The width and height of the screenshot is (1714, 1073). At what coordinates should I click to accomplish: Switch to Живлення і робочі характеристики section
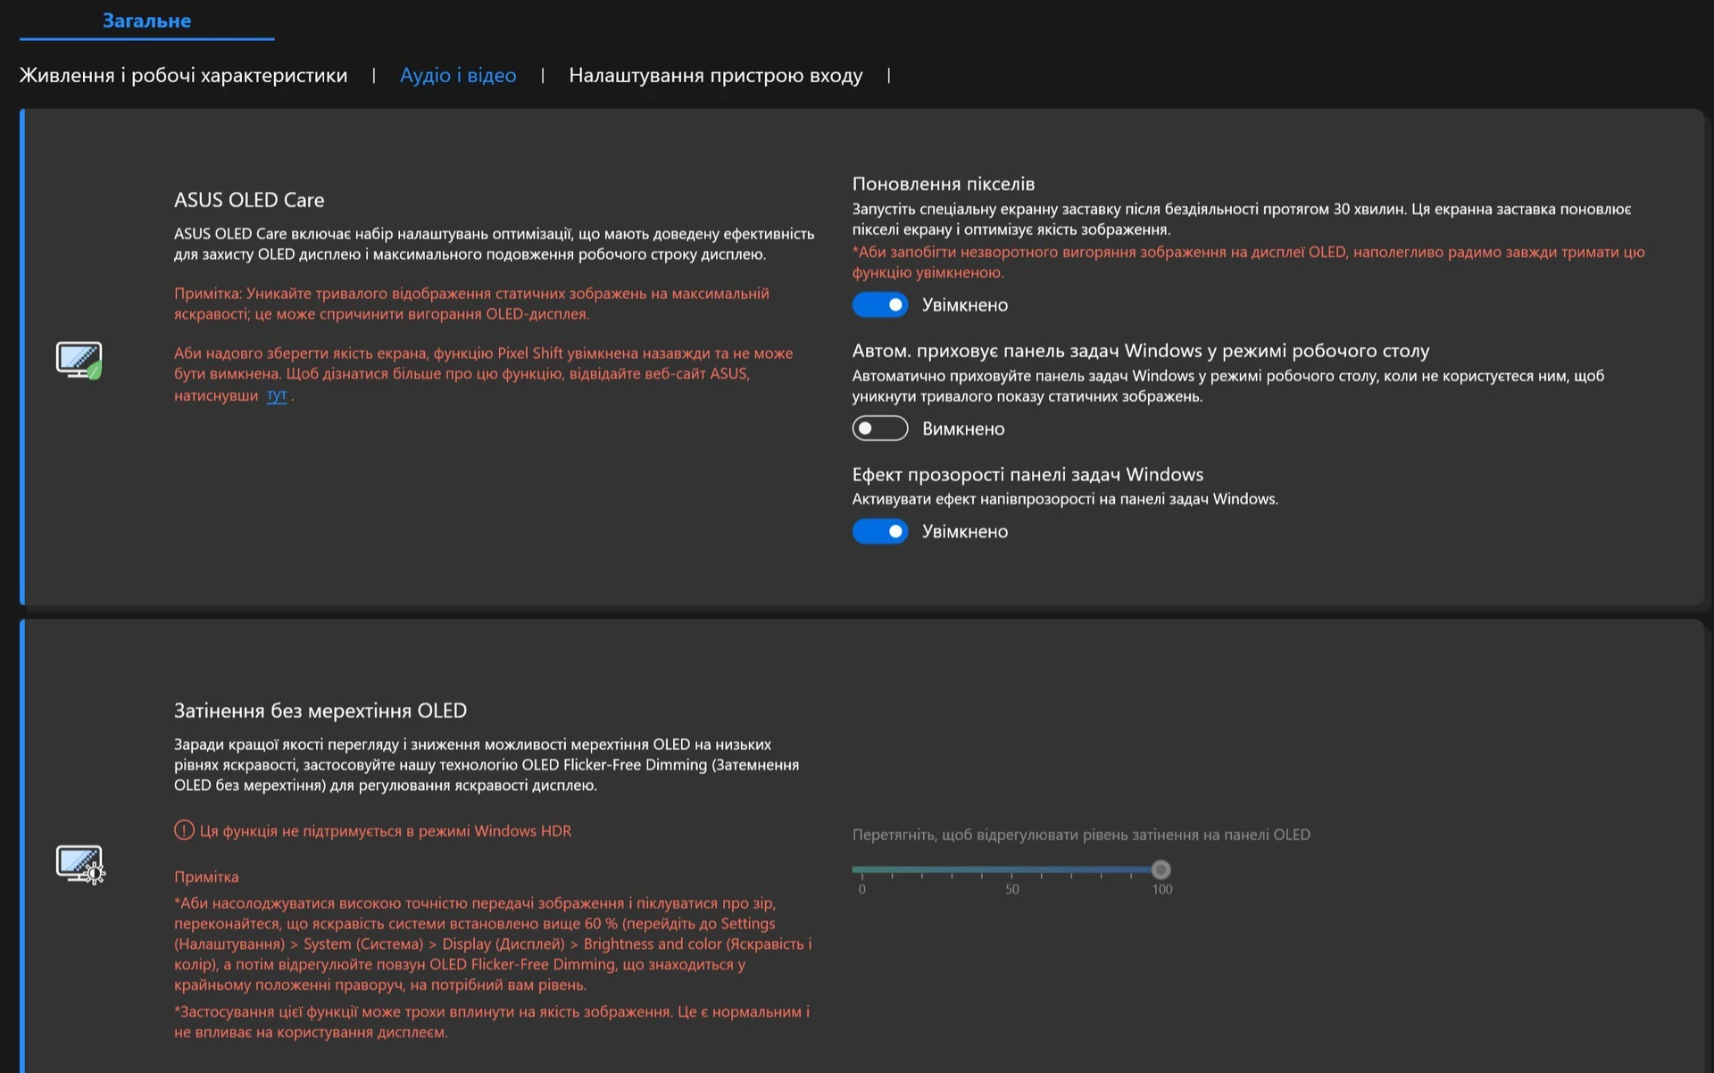pos(183,75)
